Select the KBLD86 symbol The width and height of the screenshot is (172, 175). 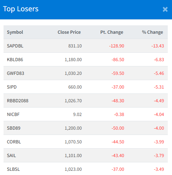(15, 59)
